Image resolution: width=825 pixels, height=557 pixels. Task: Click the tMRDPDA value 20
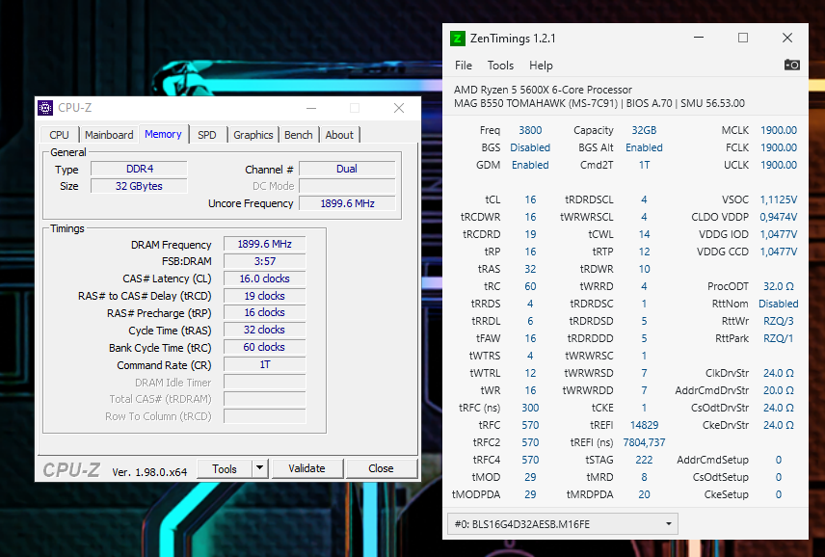pyautogui.click(x=644, y=495)
